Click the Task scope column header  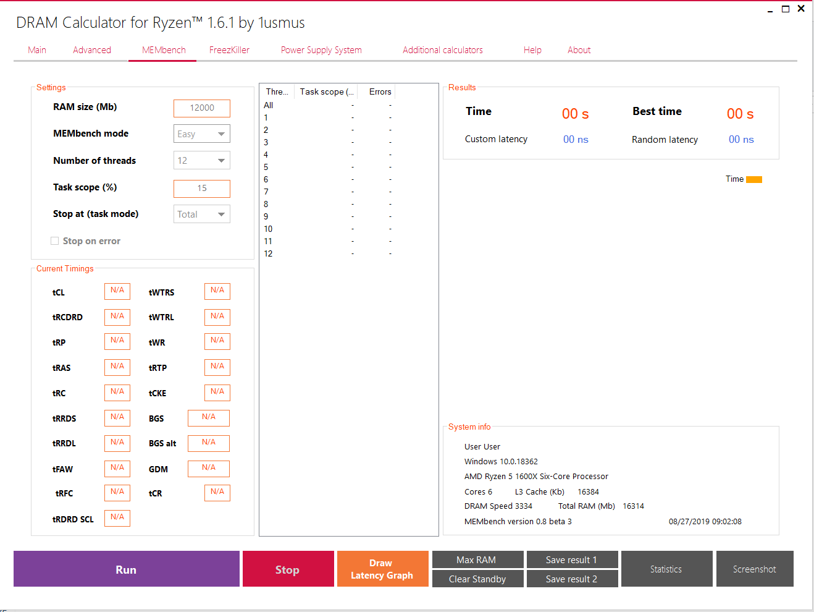[x=327, y=91]
